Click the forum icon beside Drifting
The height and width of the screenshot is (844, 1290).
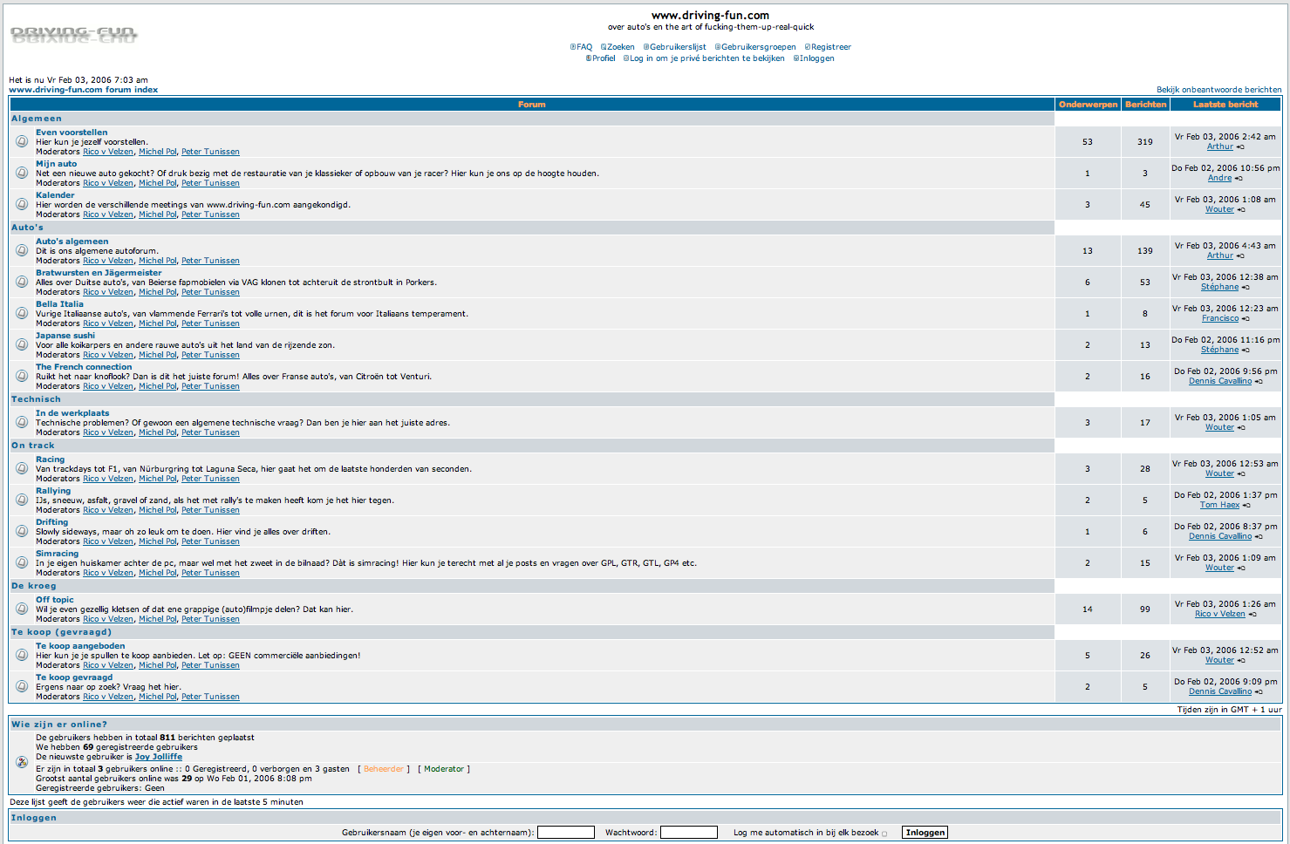pos(22,531)
